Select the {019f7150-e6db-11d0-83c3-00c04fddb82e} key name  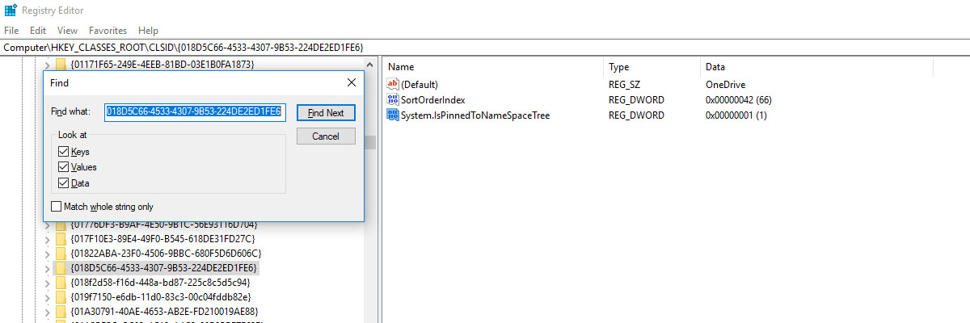point(161,297)
